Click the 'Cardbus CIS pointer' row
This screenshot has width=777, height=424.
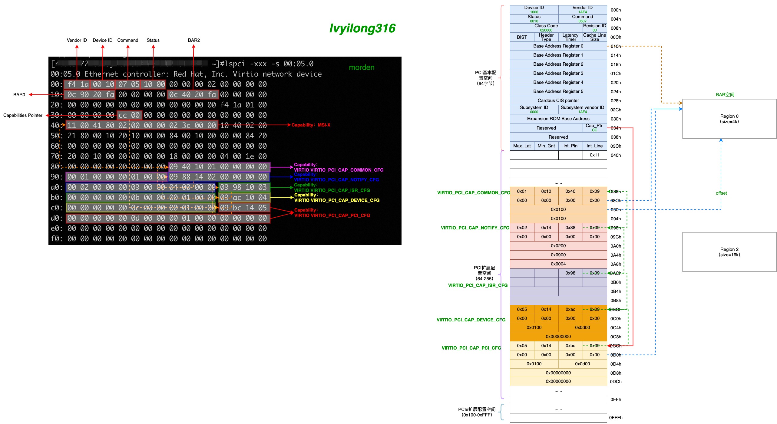point(558,100)
